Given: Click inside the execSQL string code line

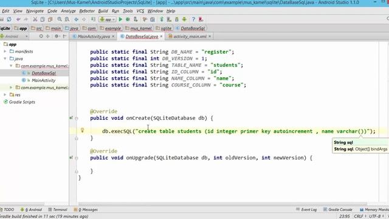Looking at the screenshot, I should tap(239, 131).
